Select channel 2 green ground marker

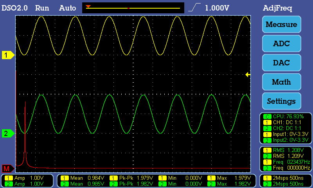coord(8,133)
